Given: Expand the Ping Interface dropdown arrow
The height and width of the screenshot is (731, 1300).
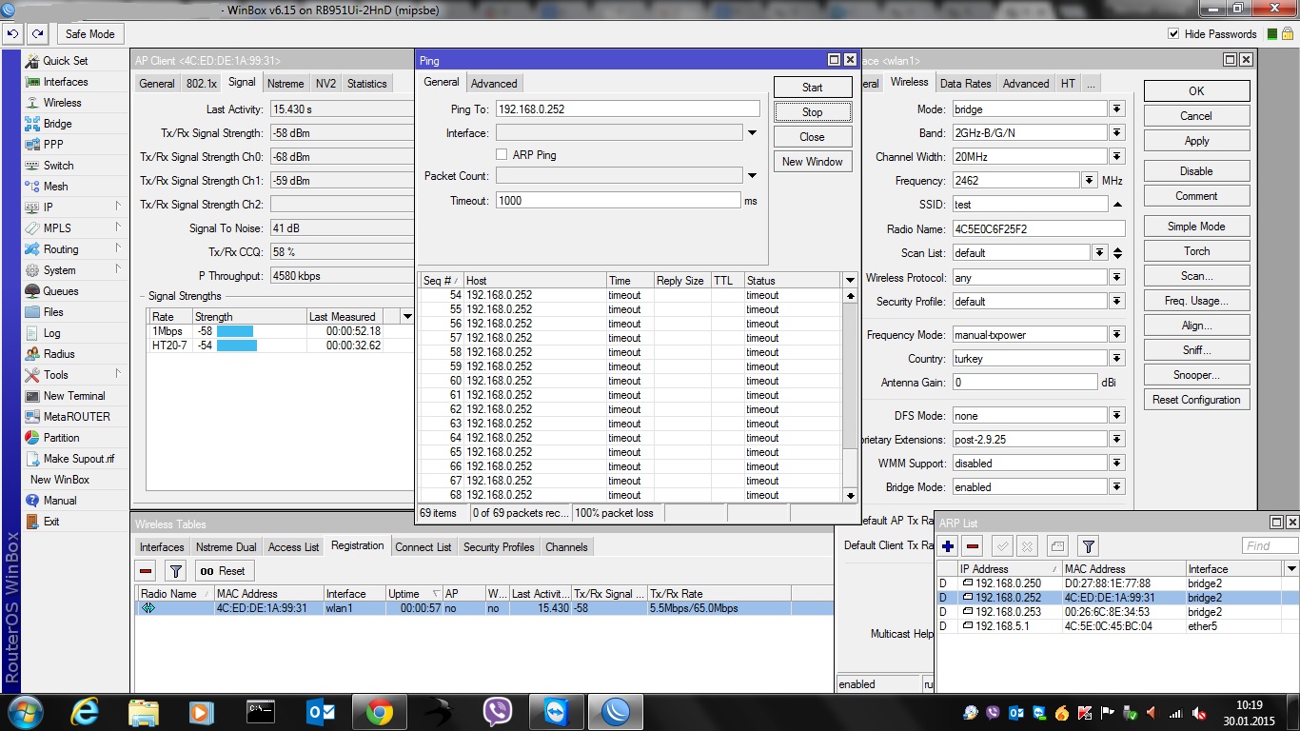Looking at the screenshot, I should point(752,133).
